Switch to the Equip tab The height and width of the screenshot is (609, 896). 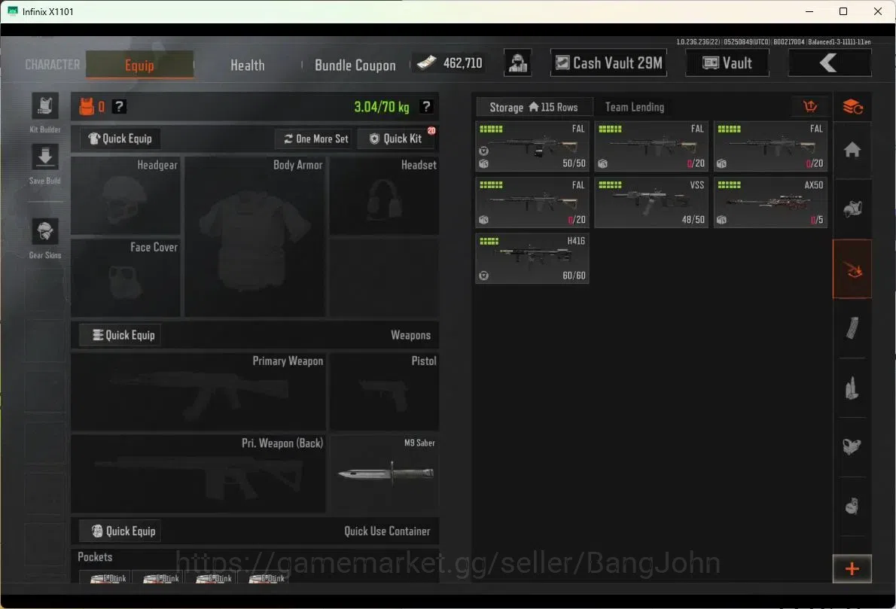pos(139,65)
